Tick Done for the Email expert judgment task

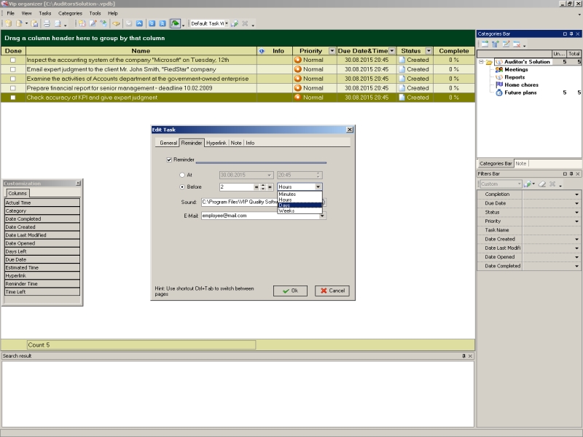tap(12, 69)
